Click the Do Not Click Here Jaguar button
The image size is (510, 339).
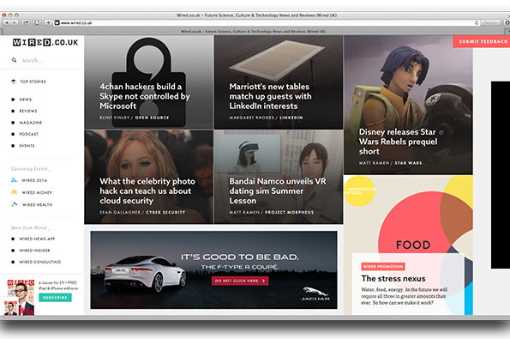click(x=240, y=281)
